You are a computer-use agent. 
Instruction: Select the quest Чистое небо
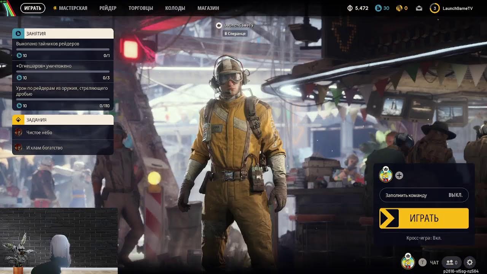63,132
